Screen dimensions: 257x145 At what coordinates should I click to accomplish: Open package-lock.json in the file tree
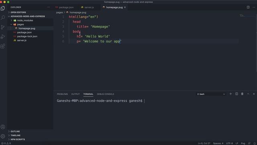point(27,36)
